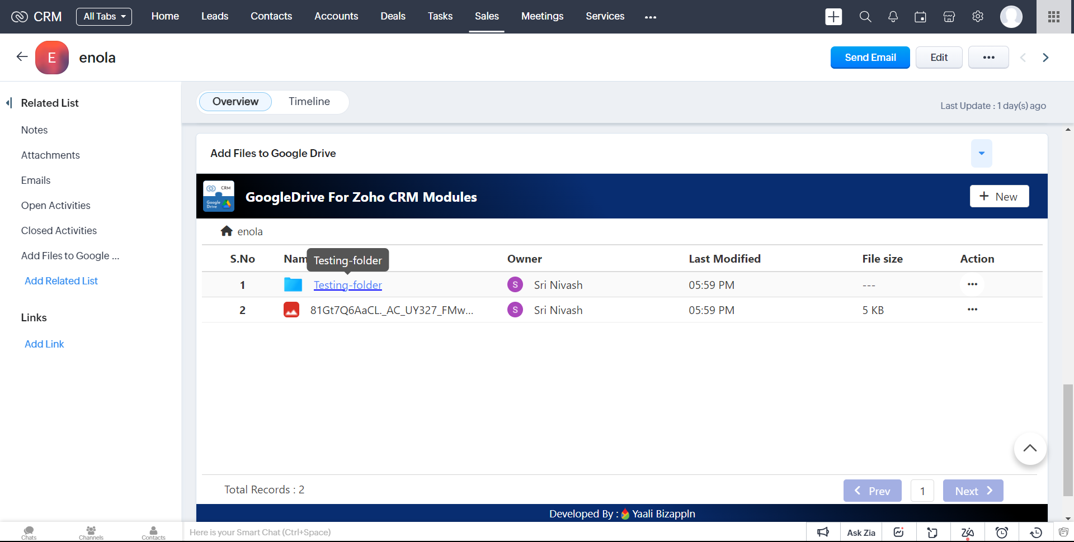Collapse the Related List sidebar
Image resolution: width=1074 pixels, height=542 pixels.
coord(9,103)
